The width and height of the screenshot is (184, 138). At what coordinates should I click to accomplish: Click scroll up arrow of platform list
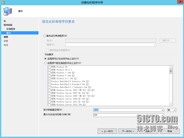[171, 68]
